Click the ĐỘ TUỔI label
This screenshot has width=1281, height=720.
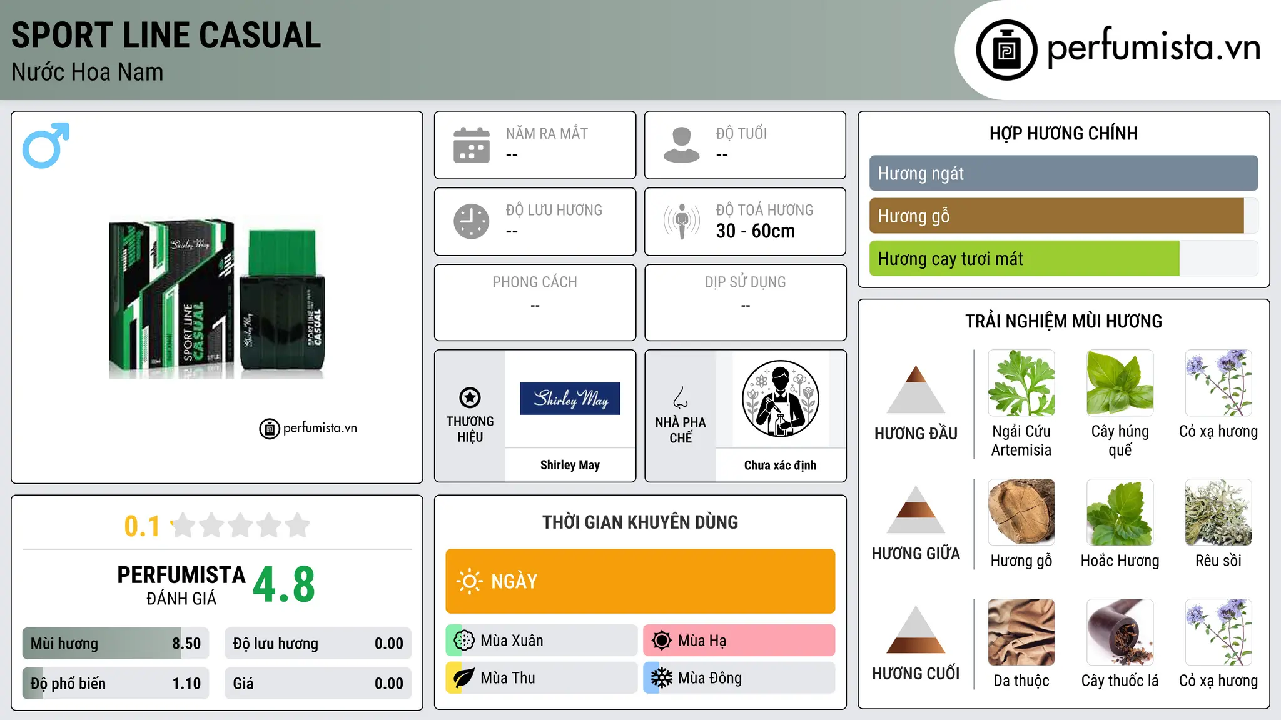(x=741, y=133)
